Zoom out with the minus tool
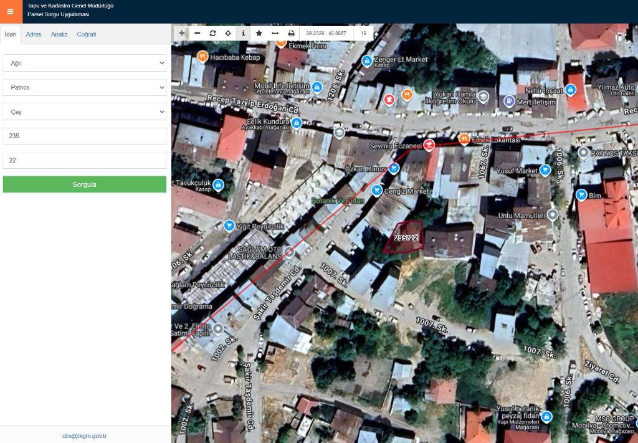 (x=198, y=34)
